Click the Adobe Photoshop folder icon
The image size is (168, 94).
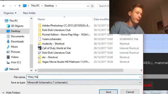(x=40, y=26)
